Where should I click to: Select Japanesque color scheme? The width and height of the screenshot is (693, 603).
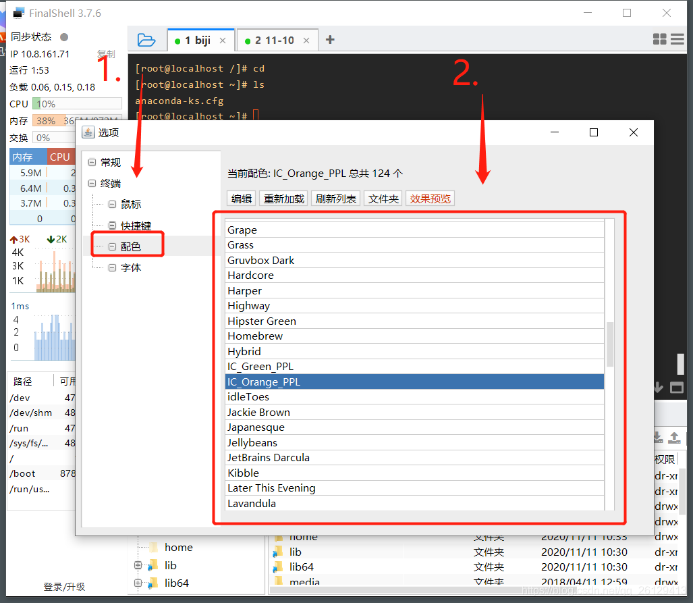coord(414,427)
